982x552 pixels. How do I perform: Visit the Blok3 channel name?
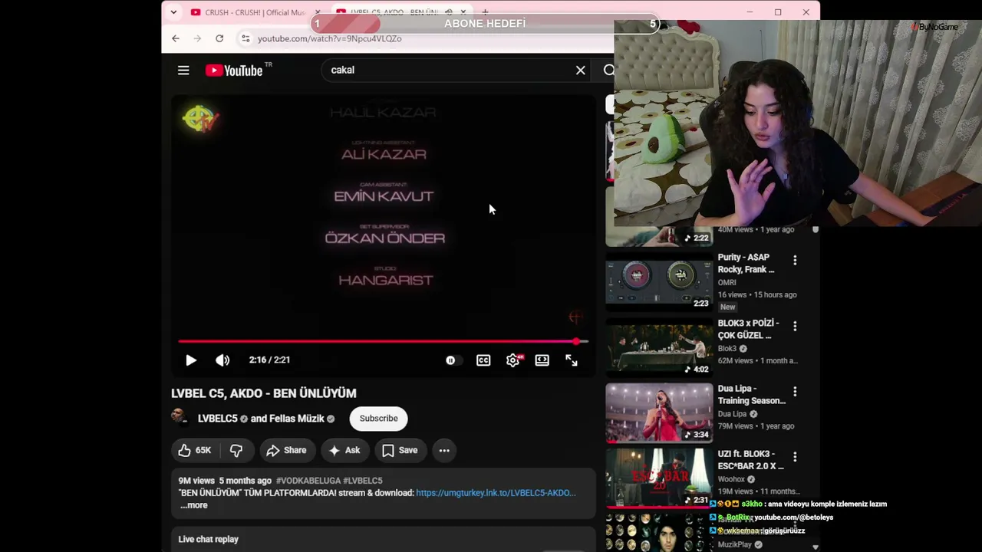(727, 349)
